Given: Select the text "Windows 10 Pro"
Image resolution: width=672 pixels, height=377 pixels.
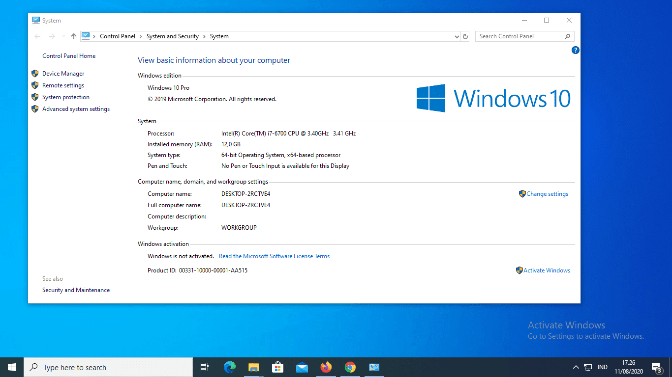Looking at the screenshot, I should 168,88.
